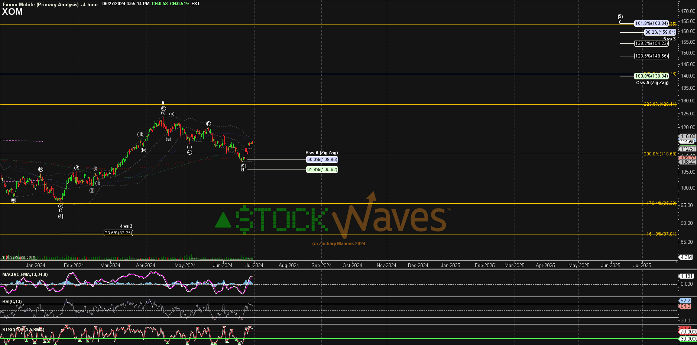Click the 'Exxon Mobile (Primary Analysis)' chart title

coord(40,4)
